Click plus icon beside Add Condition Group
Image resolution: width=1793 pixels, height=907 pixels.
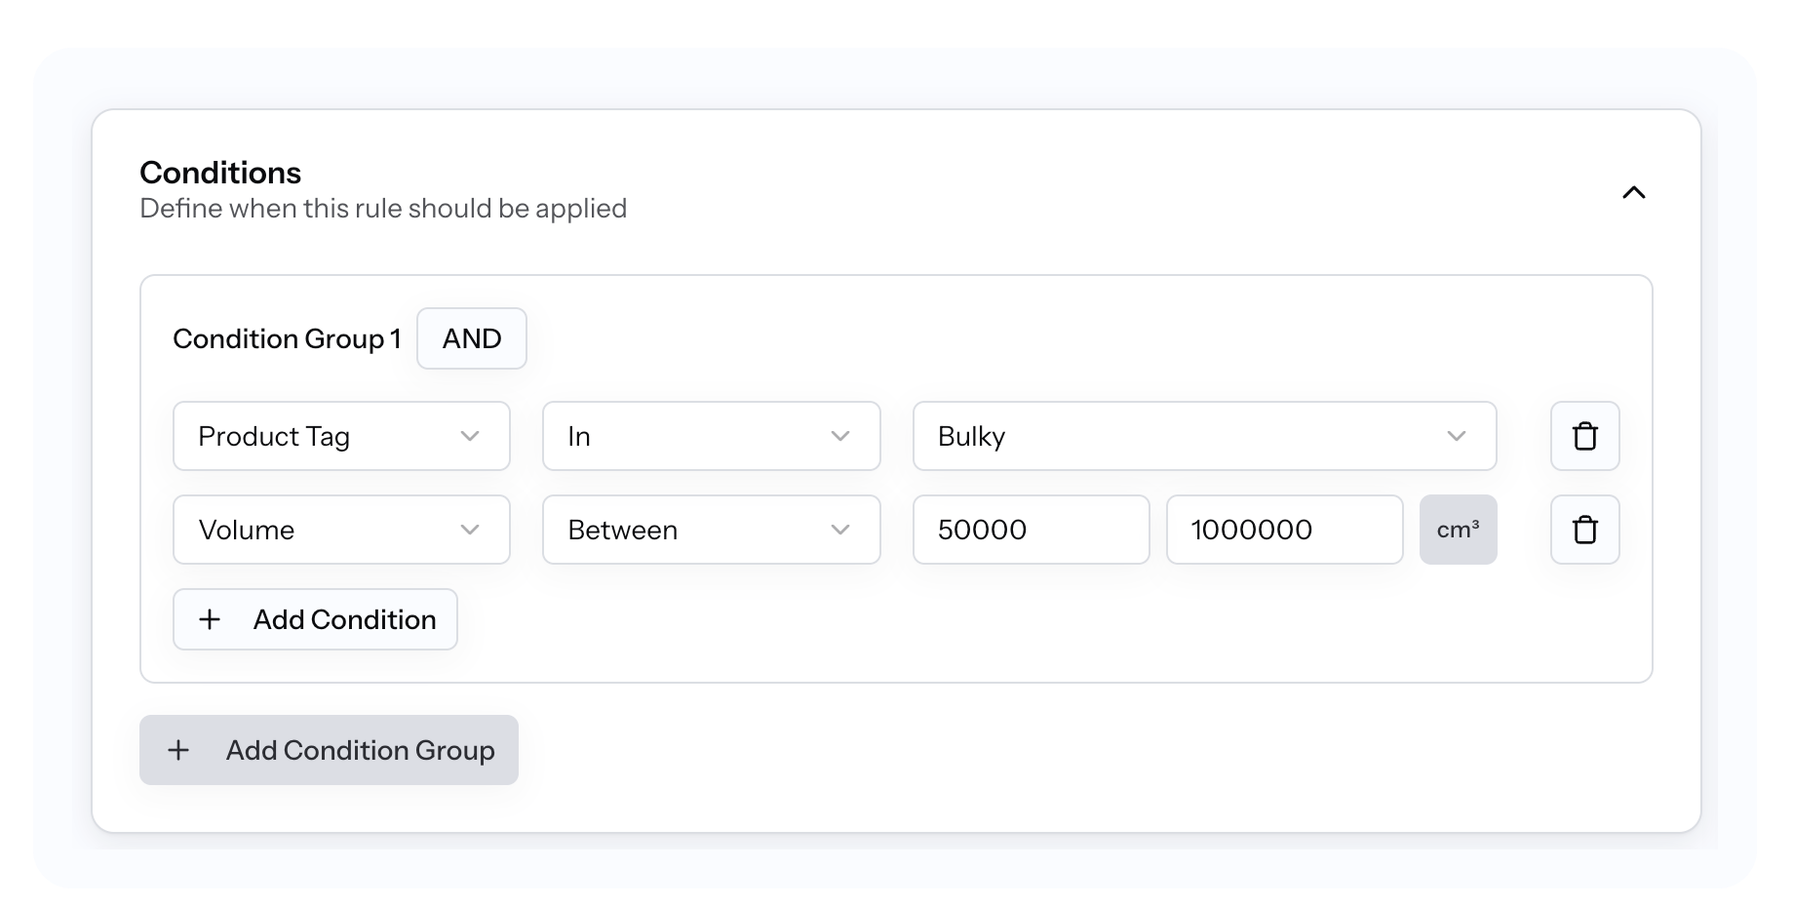coord(178,750)
